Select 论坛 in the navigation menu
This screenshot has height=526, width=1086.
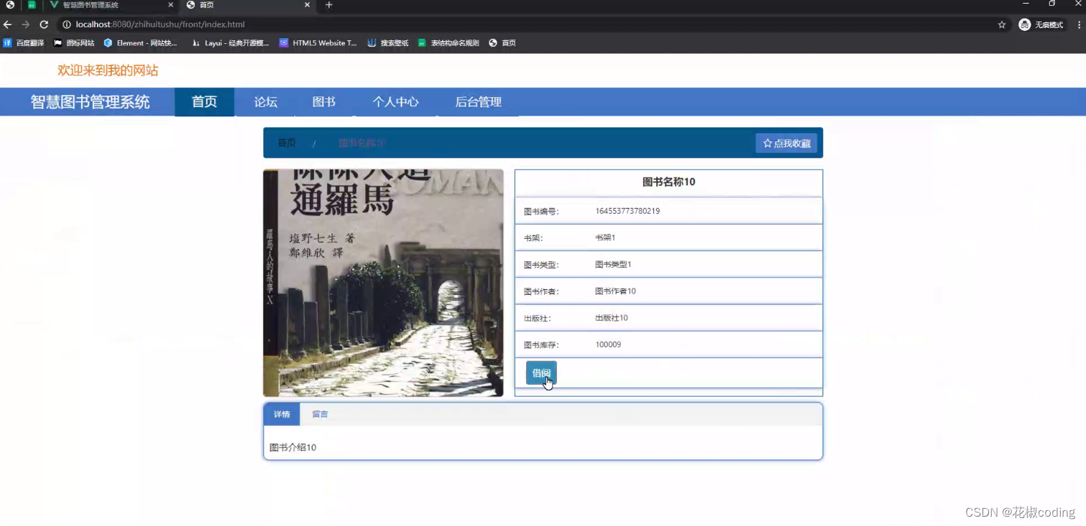coord(265,102)
